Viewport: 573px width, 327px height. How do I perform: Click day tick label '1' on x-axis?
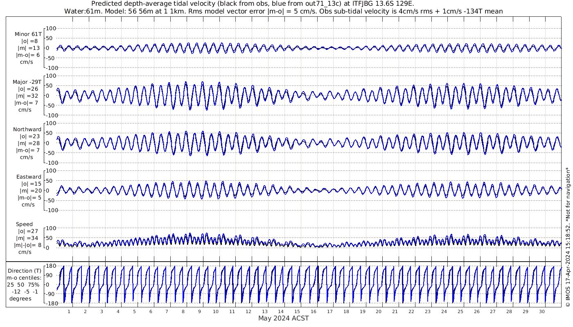click(x=69, y=311)
